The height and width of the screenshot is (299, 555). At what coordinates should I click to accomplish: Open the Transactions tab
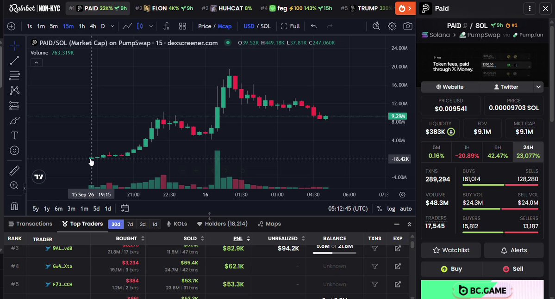coord(31,224)
